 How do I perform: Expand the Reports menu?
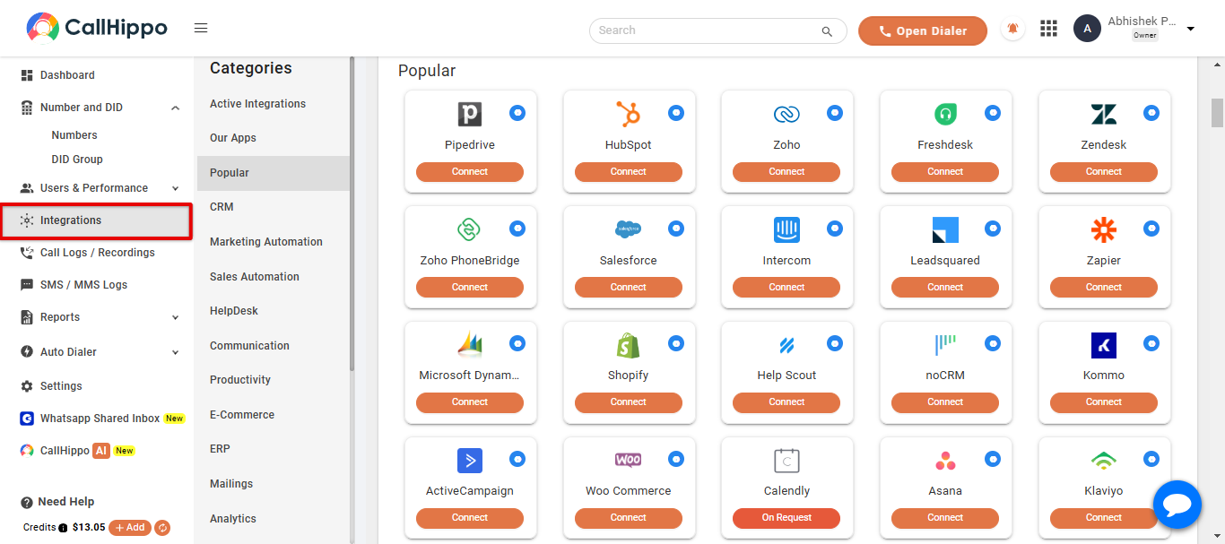pyautogui.click(x=175, y=317)
